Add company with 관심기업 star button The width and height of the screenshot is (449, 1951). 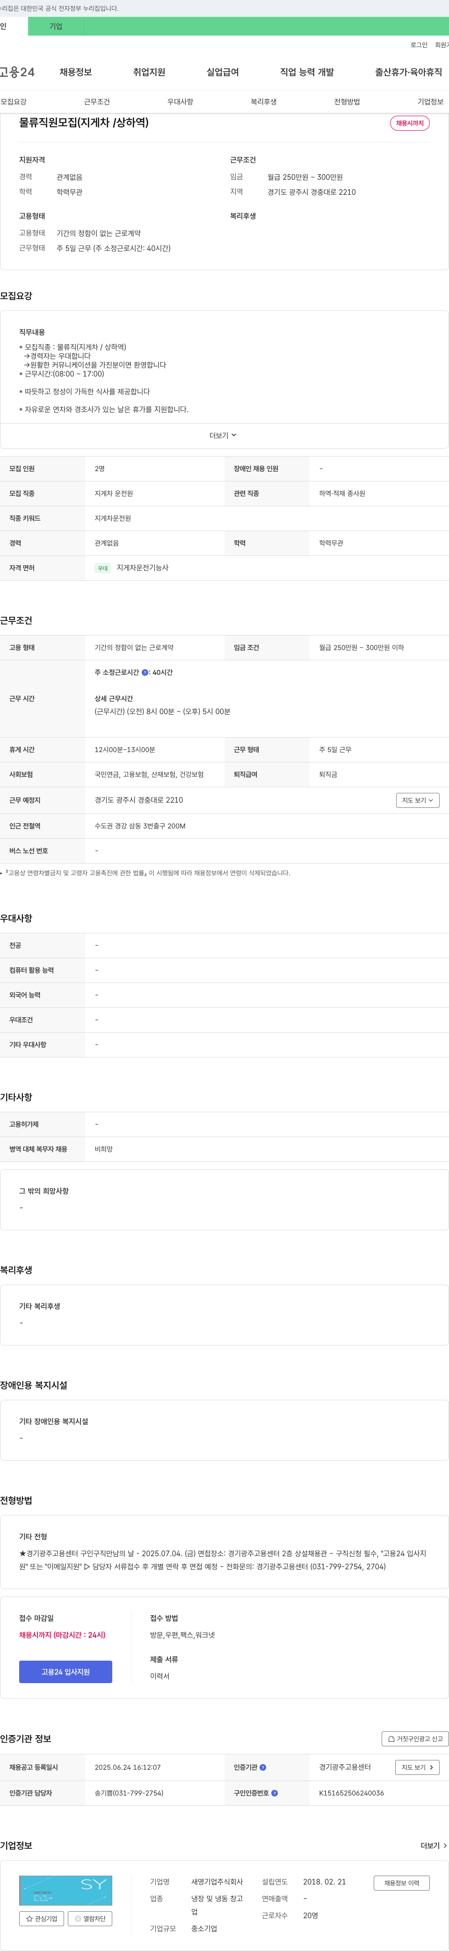coord(42,1918)
